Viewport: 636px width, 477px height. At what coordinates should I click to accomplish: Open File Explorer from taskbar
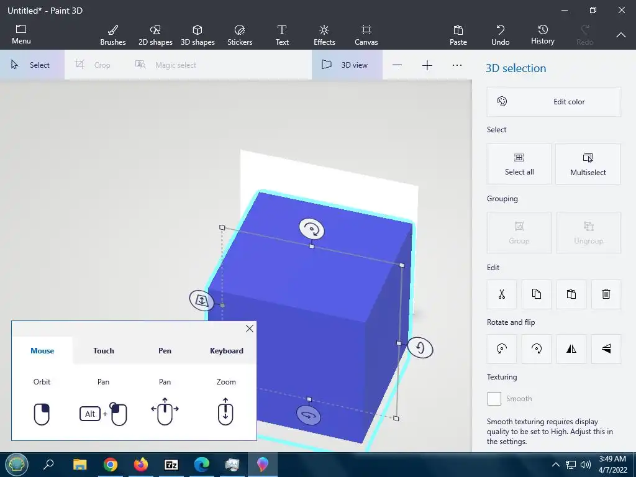pyautogui.click(x=80, y=465)
